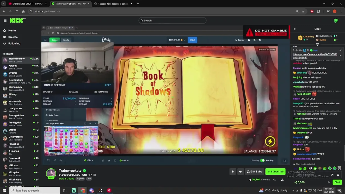This screenshot has width=345, height=194.
Task: Hide the pinned message with eye-slash icon
Action: click(340, 50)
